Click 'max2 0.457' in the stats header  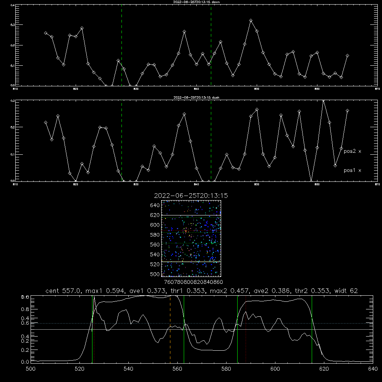point(229,291)
